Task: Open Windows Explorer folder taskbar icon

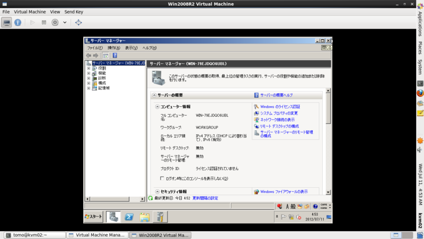Action: coord(145,217)
